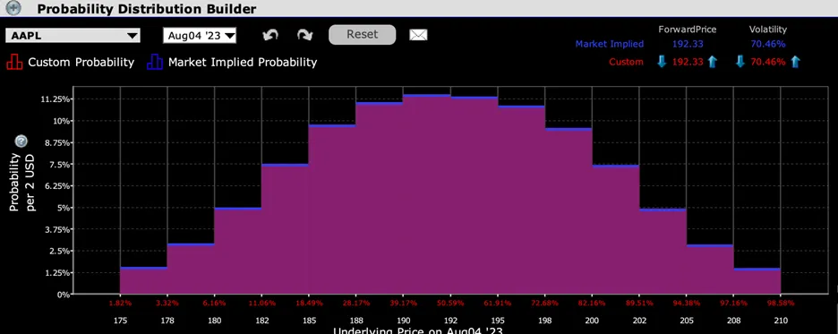Increase custom forward price with up arrow
838x334 pixels.
[712, 62]
